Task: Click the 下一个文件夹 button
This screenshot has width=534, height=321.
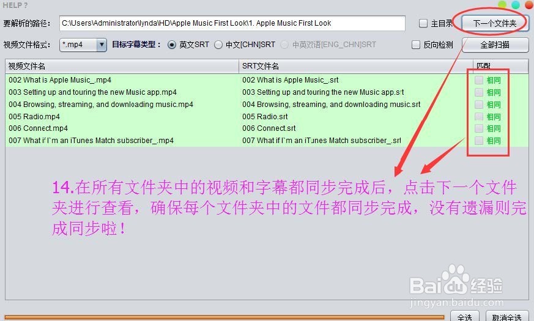Action: point(495,23)
